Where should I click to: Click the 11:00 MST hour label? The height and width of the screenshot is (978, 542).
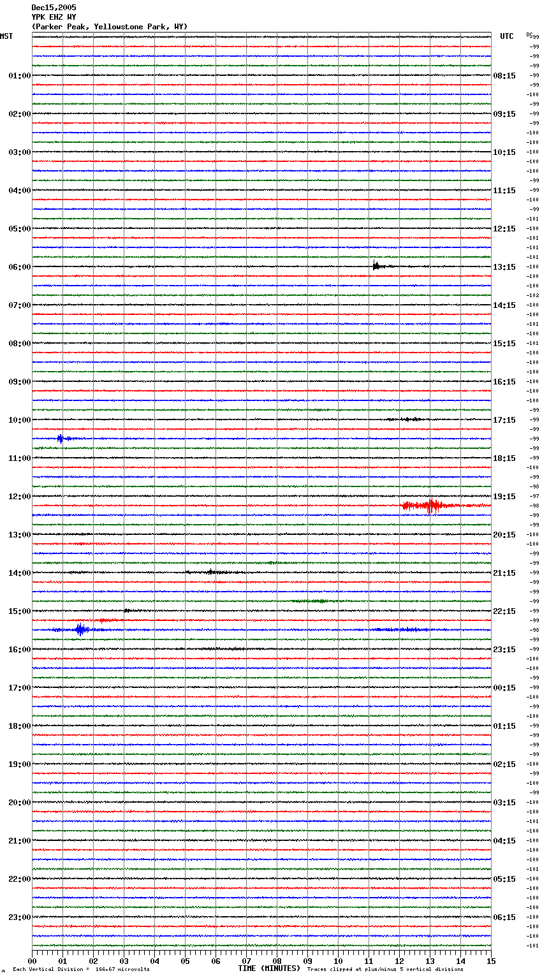20,458
